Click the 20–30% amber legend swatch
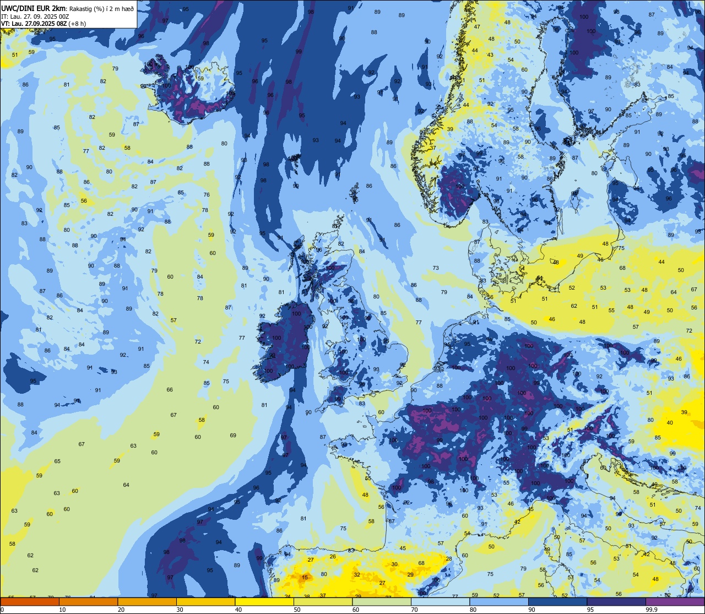 tap(147, 601)
